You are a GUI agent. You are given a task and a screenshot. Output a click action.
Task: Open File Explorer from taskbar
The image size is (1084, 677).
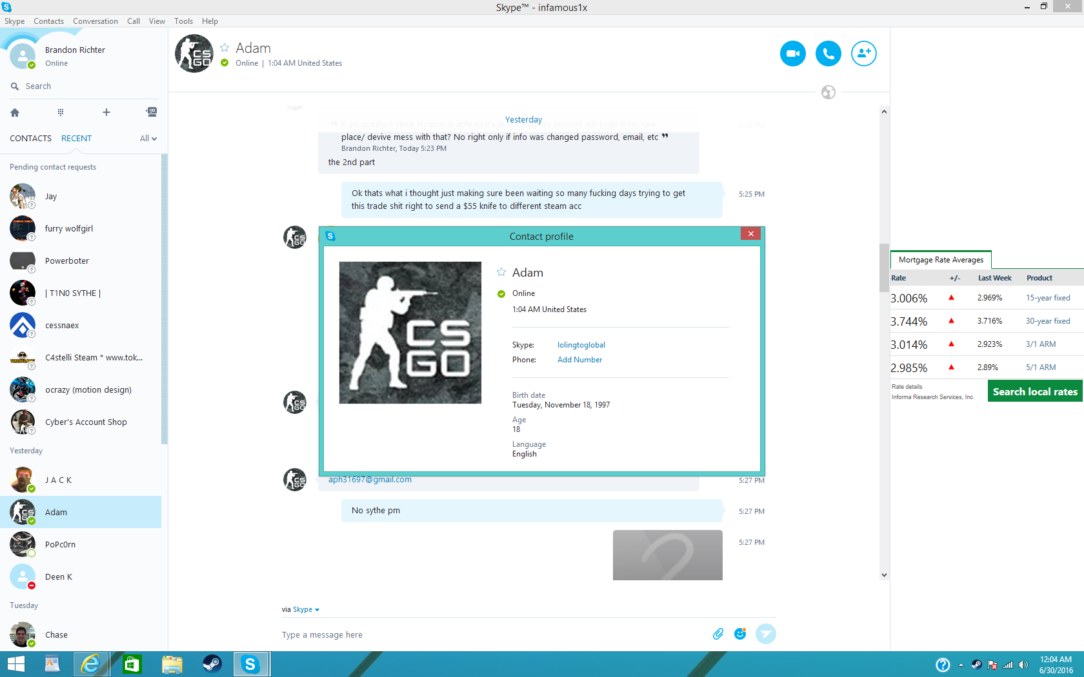(172, 664)
